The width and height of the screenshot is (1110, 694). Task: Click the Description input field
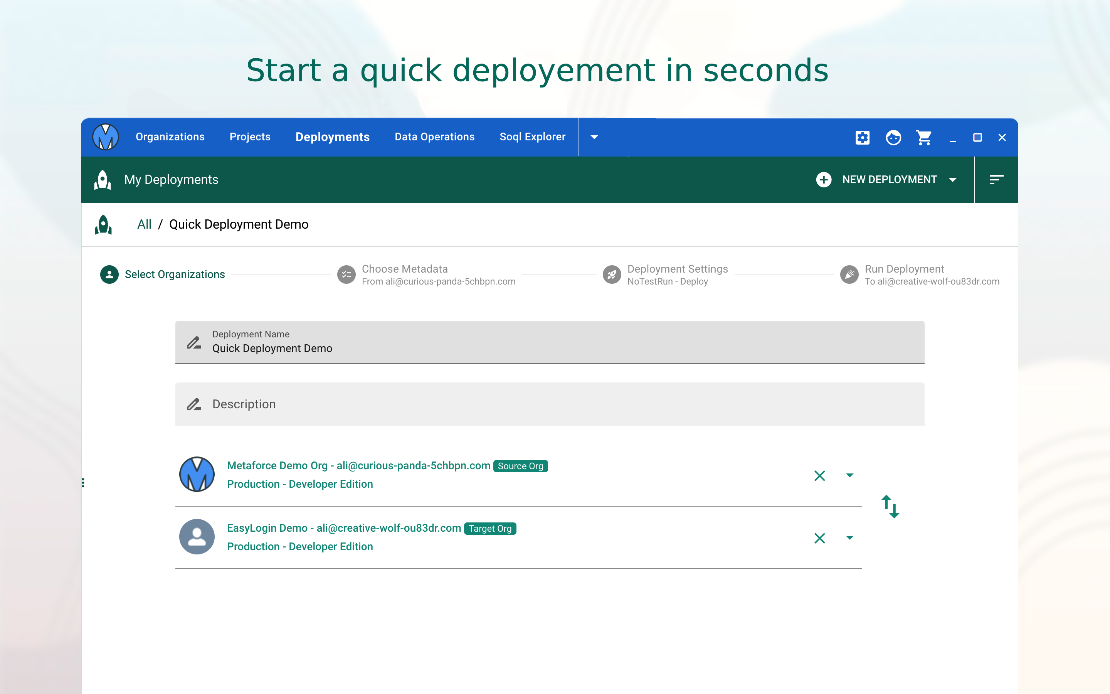click(x=550, y=404)
